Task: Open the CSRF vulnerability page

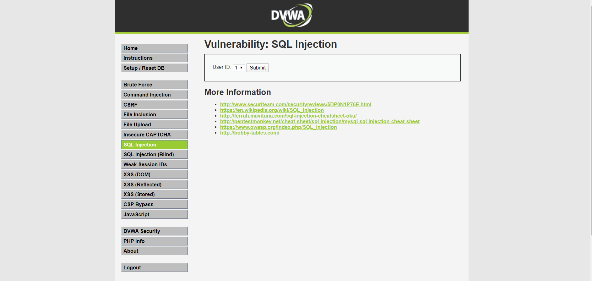Action: coord(155,105)
